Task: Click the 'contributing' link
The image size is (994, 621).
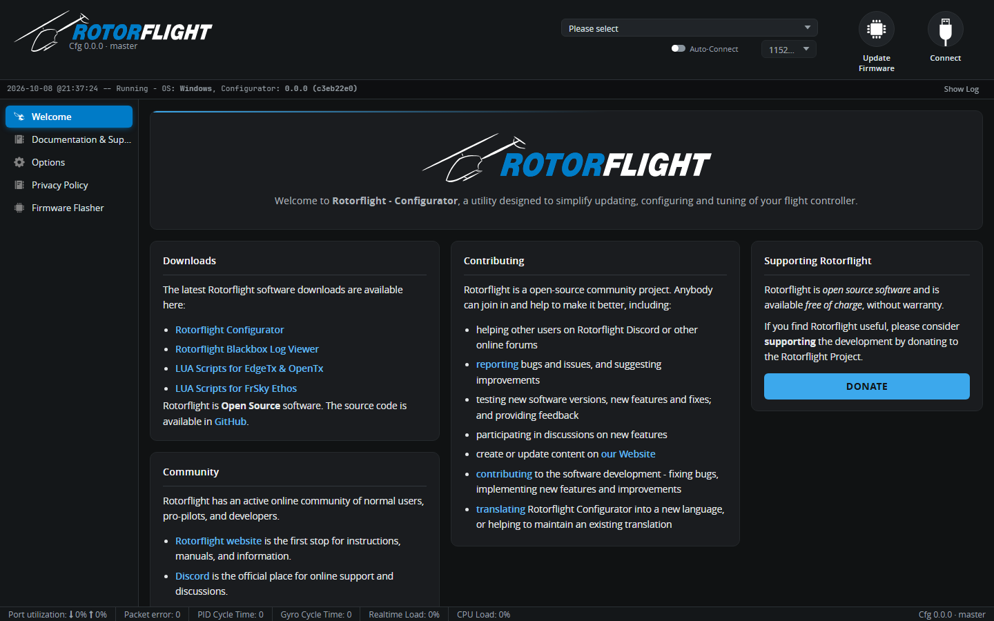Action: click(504, 474)
